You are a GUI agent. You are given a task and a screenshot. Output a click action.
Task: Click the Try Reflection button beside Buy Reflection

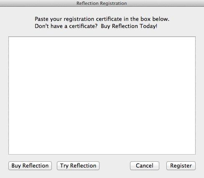(x=78, y=165)
